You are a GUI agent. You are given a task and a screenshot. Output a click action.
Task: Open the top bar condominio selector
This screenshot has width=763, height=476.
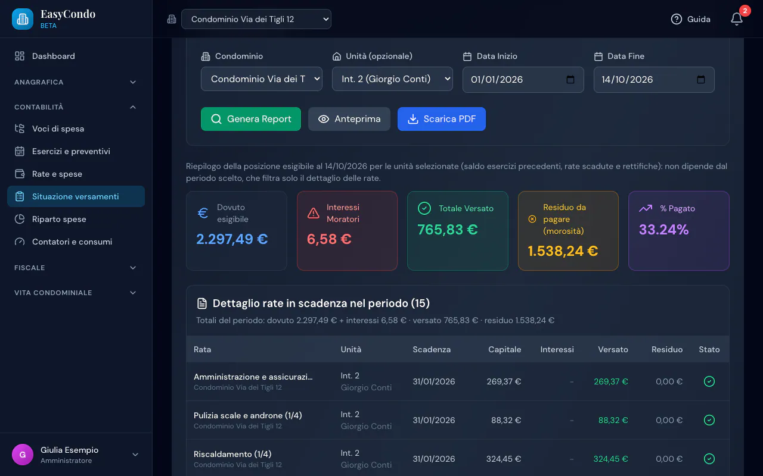pos(256,19)
